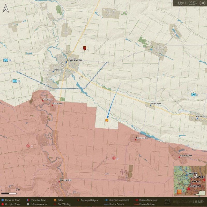Click the Ukrainian Movement legend entry
207x207 pixels.
coord(116,200)
